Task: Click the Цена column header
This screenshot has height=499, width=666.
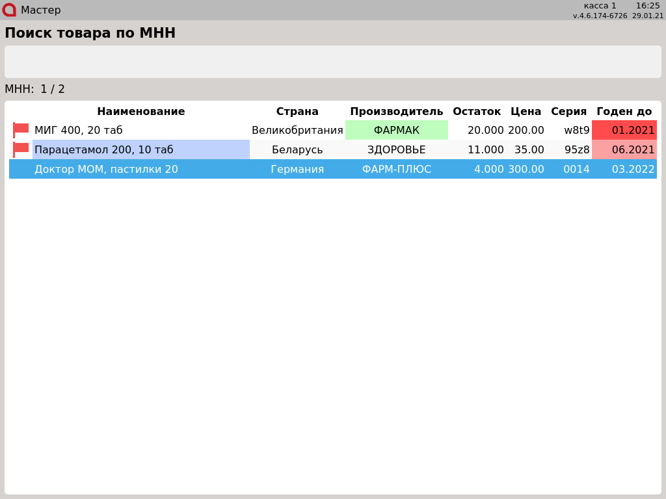Action: pyautogui.click(x=526, y=111)
